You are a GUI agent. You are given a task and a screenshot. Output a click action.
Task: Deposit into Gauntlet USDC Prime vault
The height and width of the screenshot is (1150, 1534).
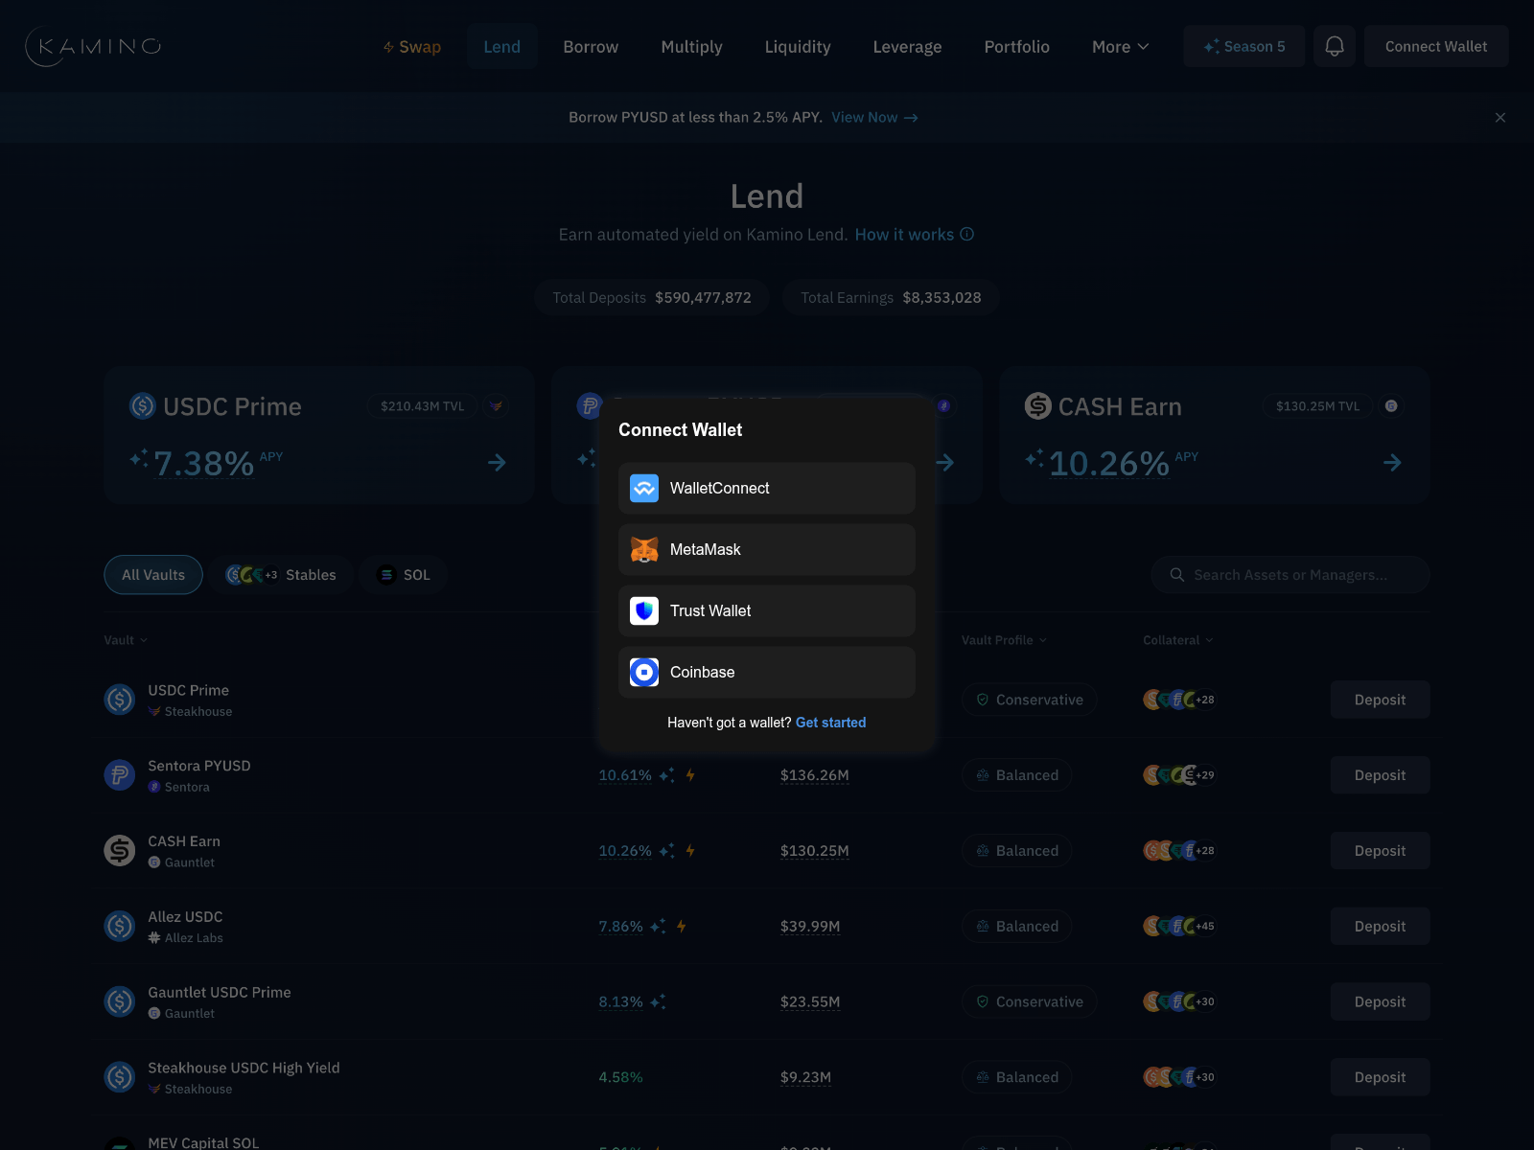point(1380,1002)
